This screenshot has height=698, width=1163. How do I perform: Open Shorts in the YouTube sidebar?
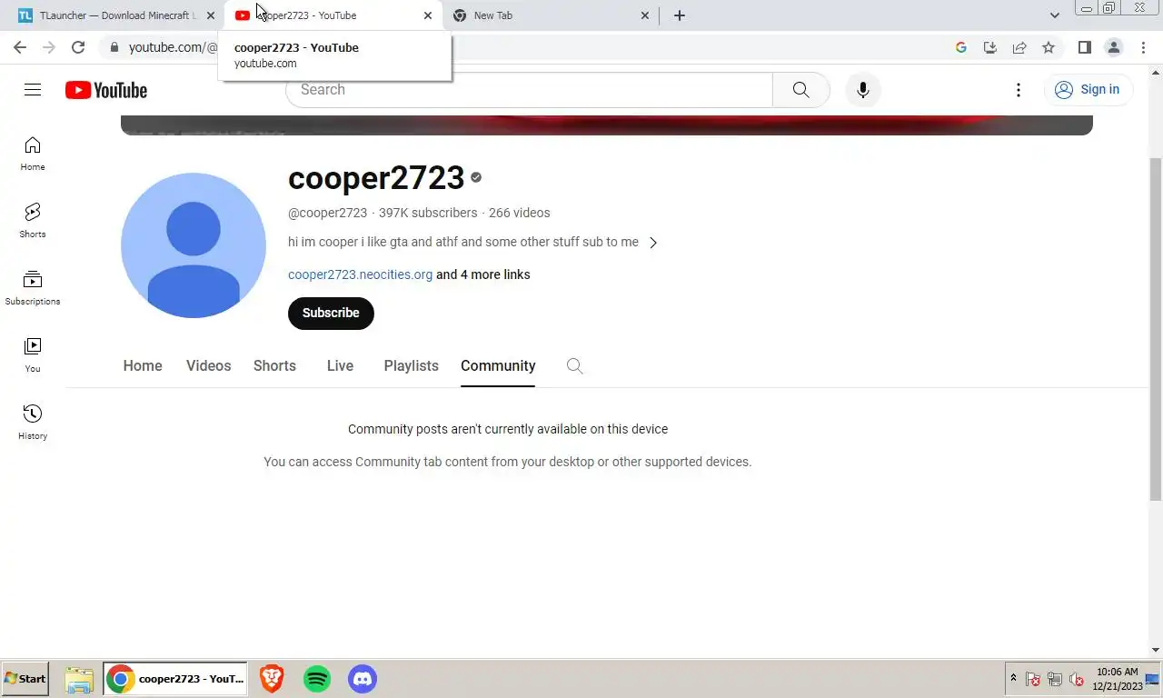(x=33, y=221)
